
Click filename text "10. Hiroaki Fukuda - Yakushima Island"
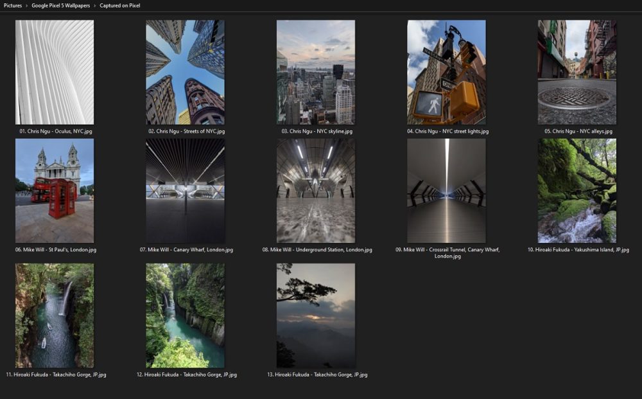(578, 249)
